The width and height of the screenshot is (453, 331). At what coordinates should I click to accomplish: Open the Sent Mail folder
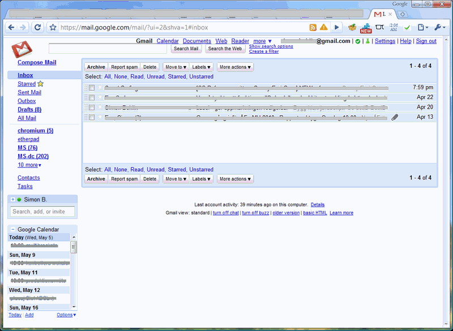click(x=29, y=92)
